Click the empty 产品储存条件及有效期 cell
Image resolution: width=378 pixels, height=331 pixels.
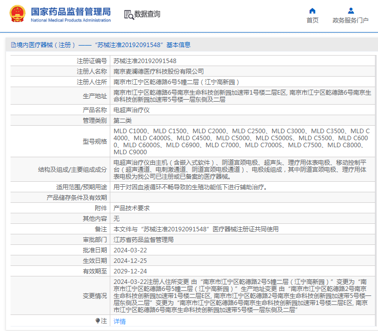tap(243, 198)
